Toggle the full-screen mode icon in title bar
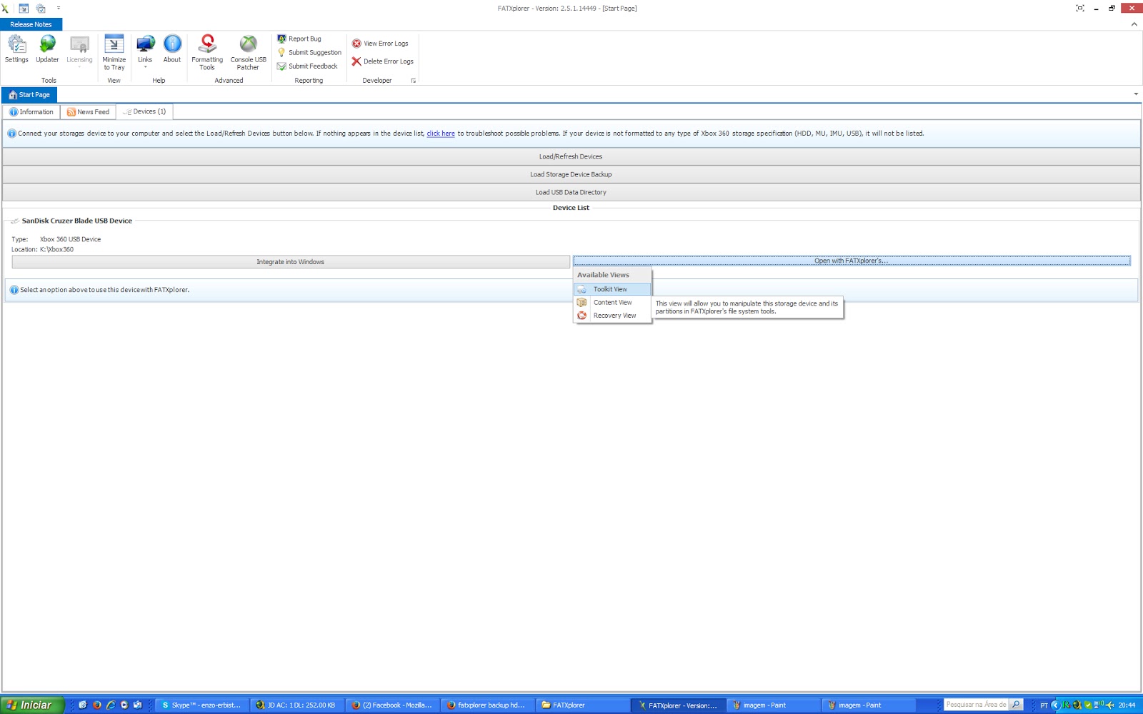The height and width of the screenshot is (714, 1143). coord(1080,9)
